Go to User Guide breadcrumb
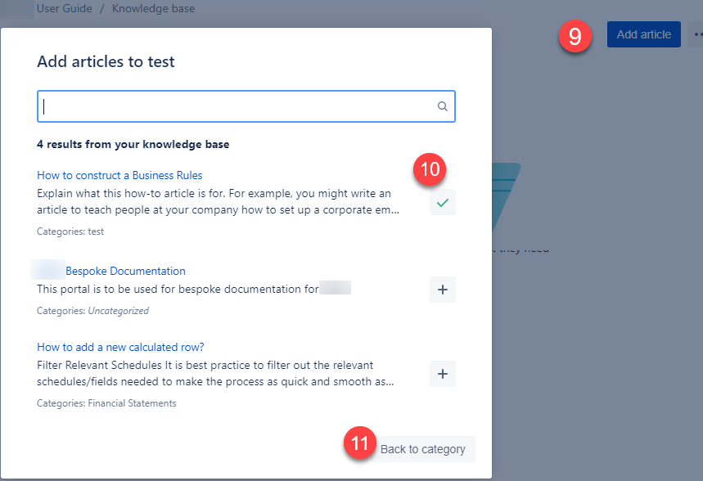 coord(65,8)
